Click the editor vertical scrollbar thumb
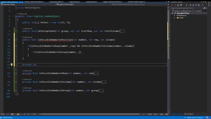This screenshot has height=119, width=211. click(168, 35)
